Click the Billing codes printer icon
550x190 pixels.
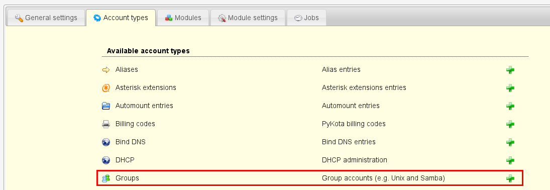(x=106, y=124)
